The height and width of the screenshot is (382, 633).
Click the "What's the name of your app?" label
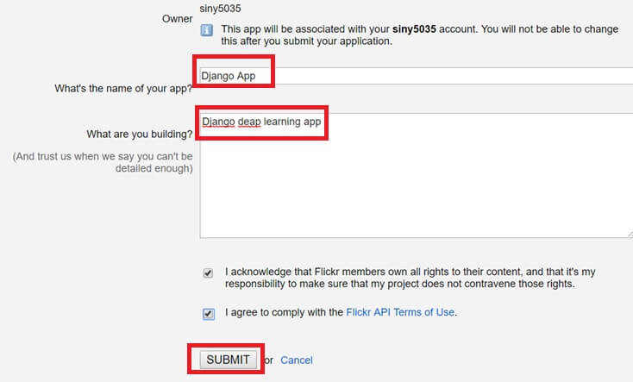click(x=123, y=88)
